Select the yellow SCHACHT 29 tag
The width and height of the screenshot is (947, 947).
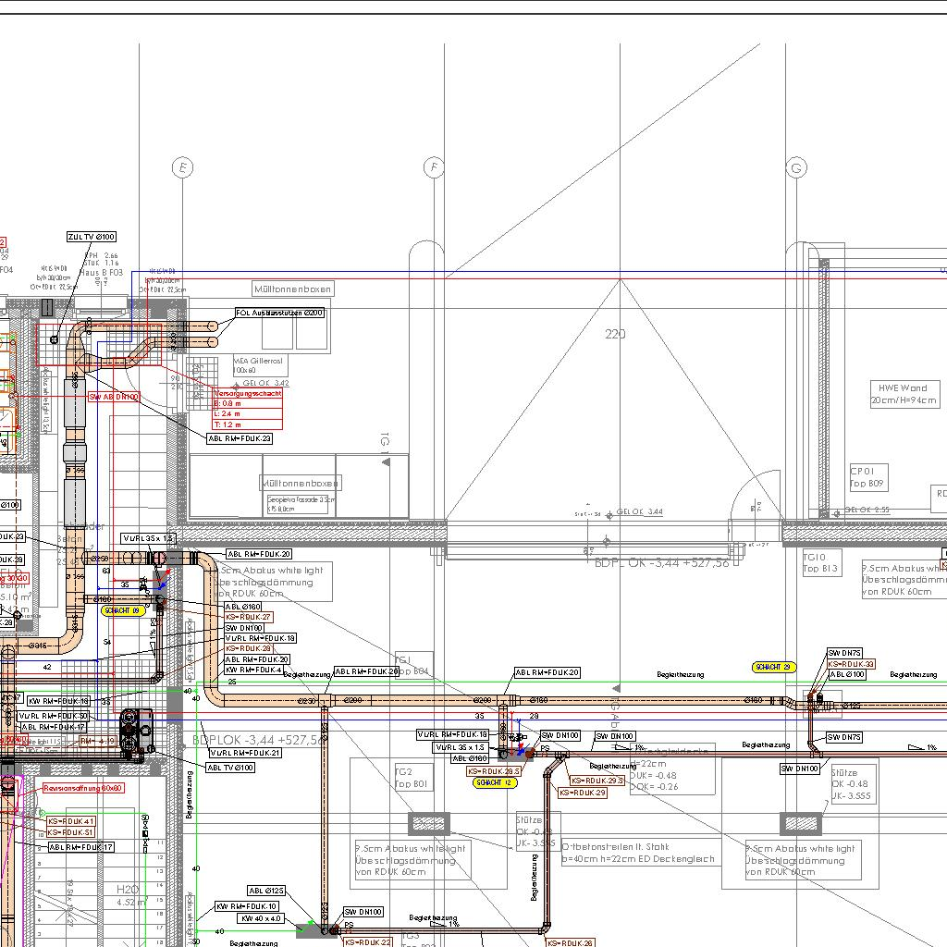point(774,667)
